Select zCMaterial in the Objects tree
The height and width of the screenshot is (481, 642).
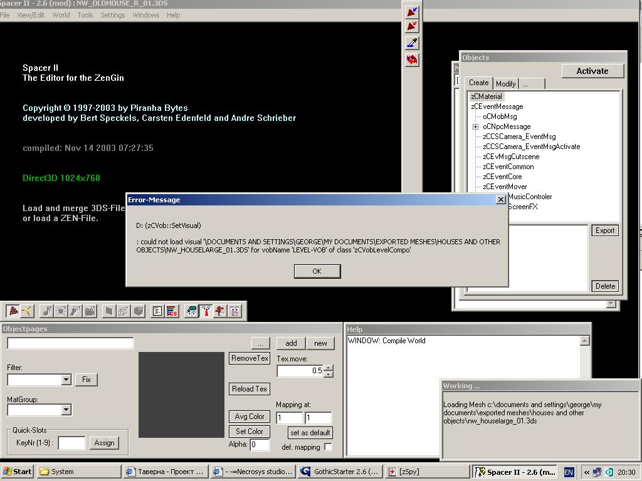coord(486,96)
